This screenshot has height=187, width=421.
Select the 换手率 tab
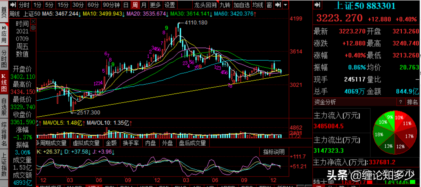pos(131,143)
